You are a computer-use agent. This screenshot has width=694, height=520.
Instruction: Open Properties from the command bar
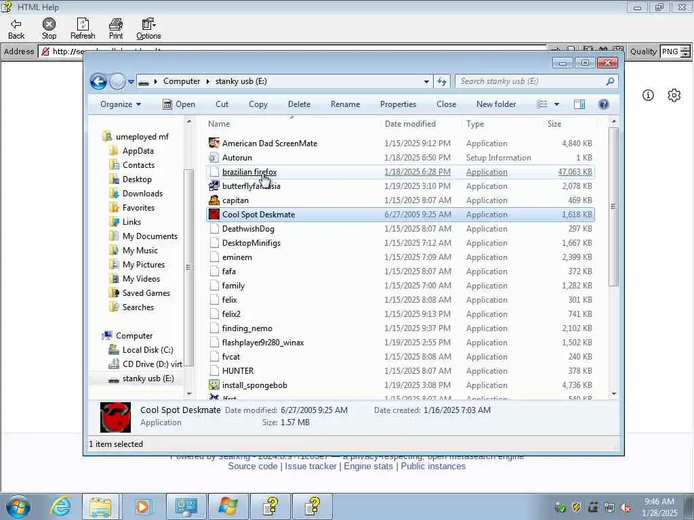[398, 104]
